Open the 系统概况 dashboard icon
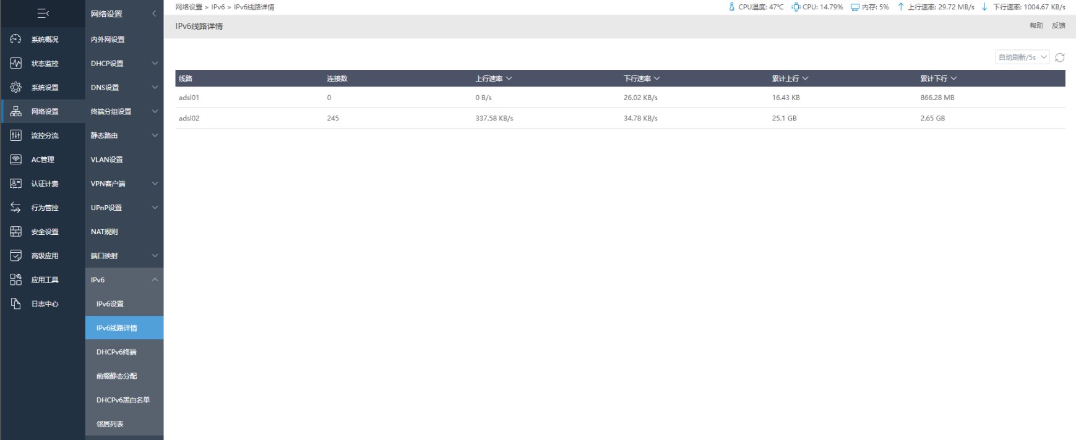 click(15, 39)
